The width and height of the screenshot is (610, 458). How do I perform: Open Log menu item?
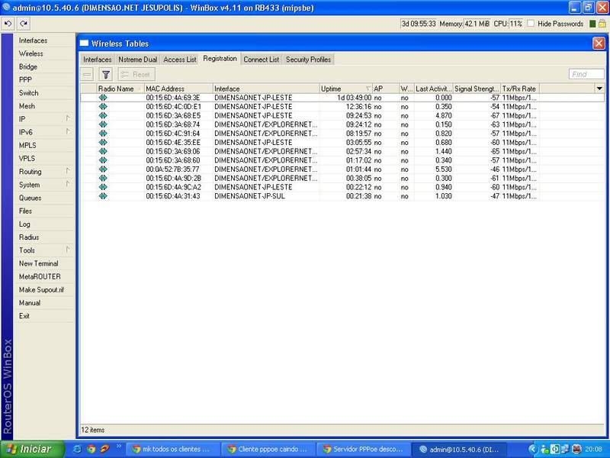(44, 224)
